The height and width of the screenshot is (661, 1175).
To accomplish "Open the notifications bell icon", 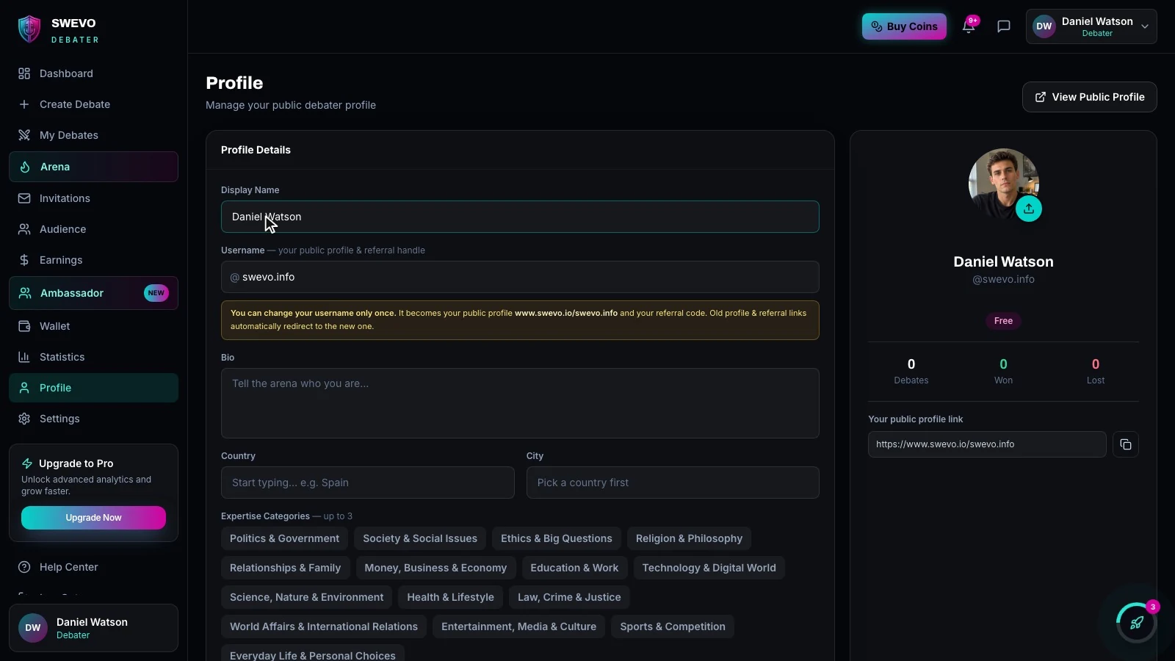I will coord(969,26).
